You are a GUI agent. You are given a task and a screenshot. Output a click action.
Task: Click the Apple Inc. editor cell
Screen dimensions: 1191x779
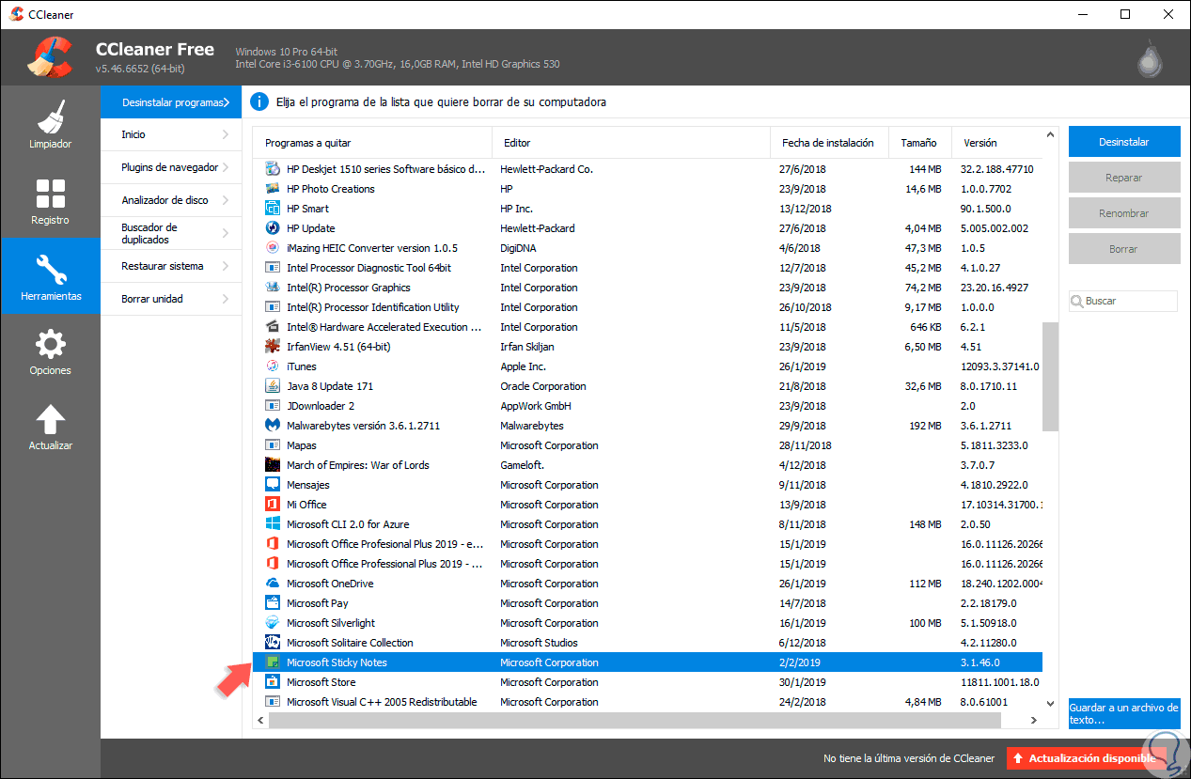(523, 366)
